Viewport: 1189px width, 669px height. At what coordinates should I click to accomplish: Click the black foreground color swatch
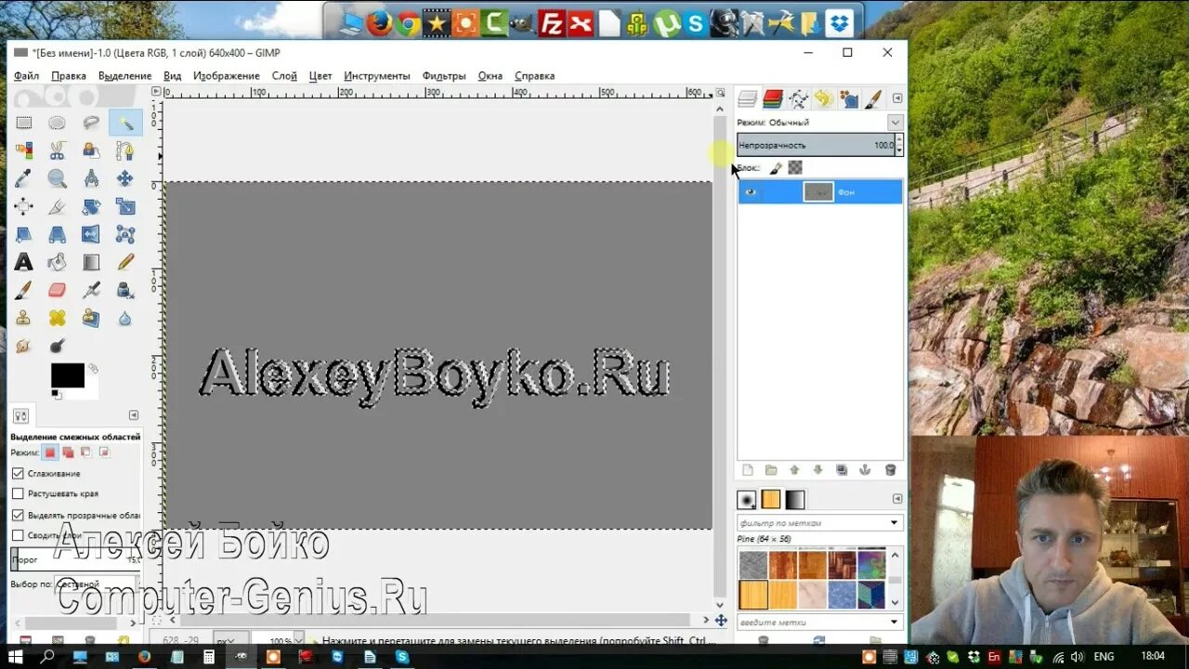pyautogui.click(x=67, y=375)
